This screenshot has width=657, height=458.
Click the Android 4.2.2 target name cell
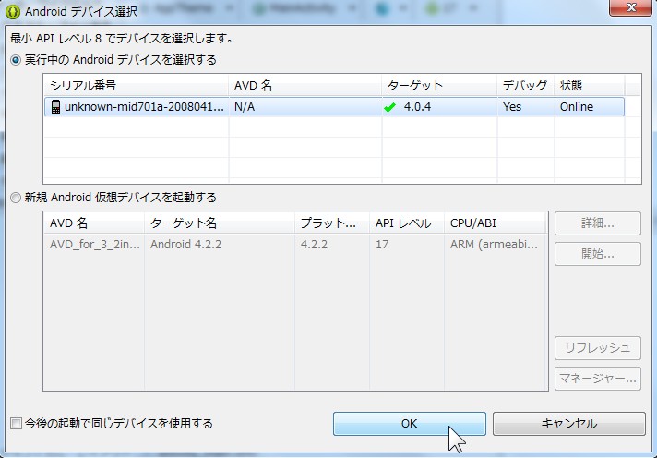point(220,245)
